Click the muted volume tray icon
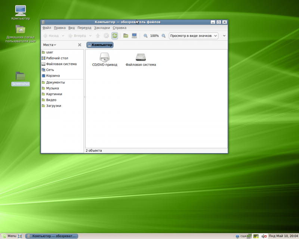Viewport: 299px width, 239px height. [x=264, y=236]
